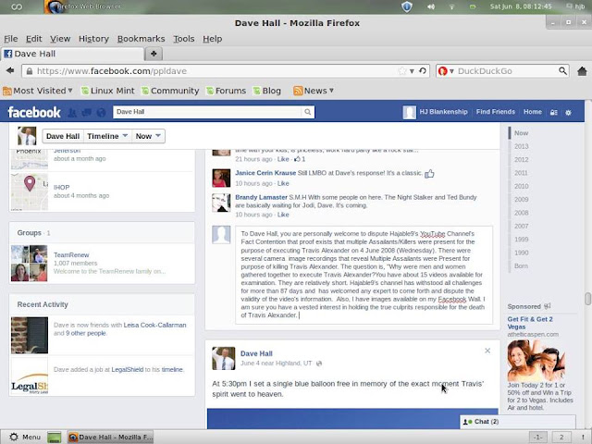Click the show desktop taskbar icon

(x=55, y=438)
